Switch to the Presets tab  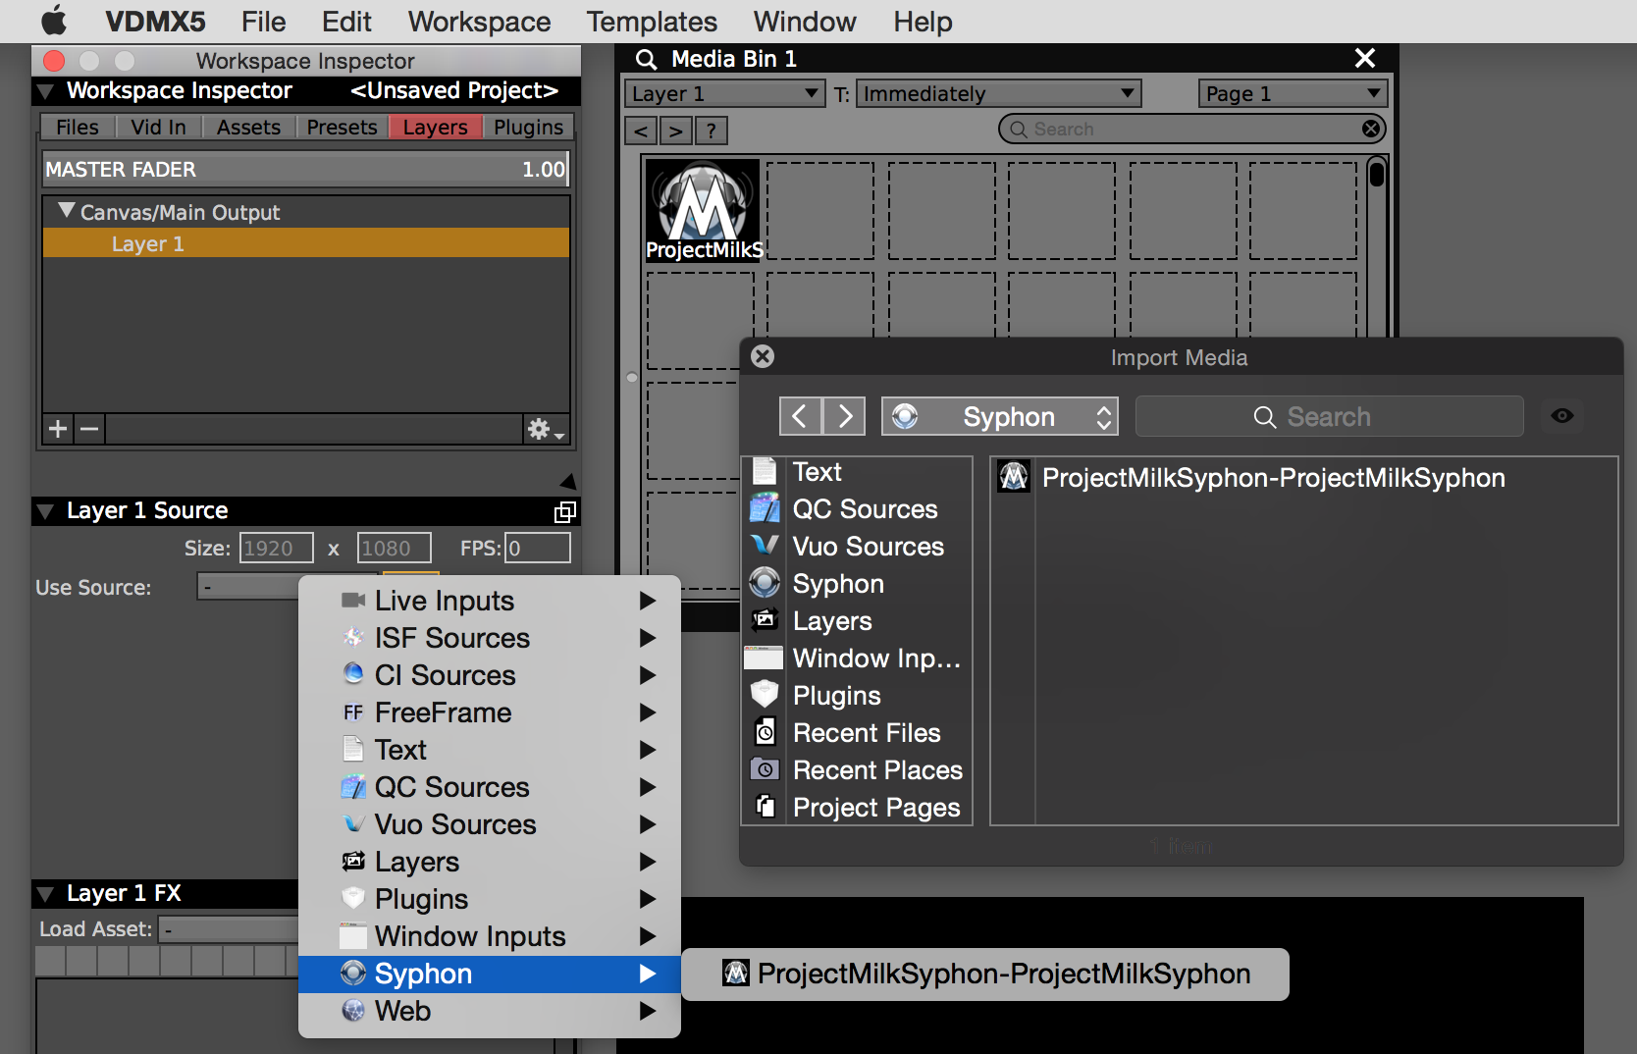pyautogui.click(x=342, y=127)
